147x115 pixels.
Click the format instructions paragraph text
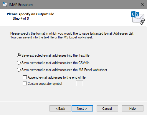72,35
